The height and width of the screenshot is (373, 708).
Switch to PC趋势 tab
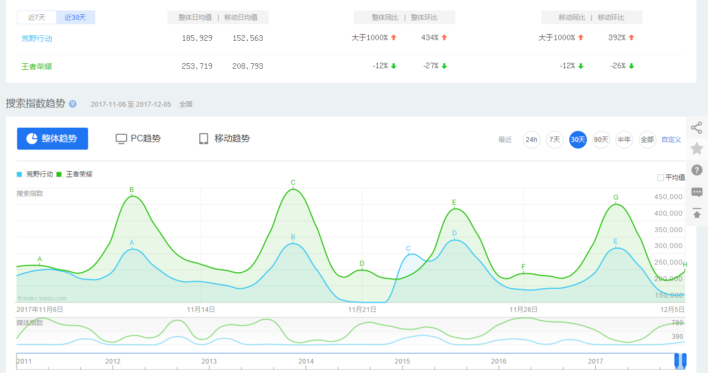138,139
